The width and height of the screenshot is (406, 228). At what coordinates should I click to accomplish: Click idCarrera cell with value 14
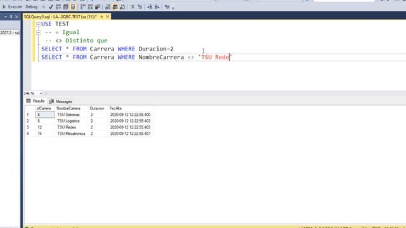pyautogui.click(x=45, y=134)
